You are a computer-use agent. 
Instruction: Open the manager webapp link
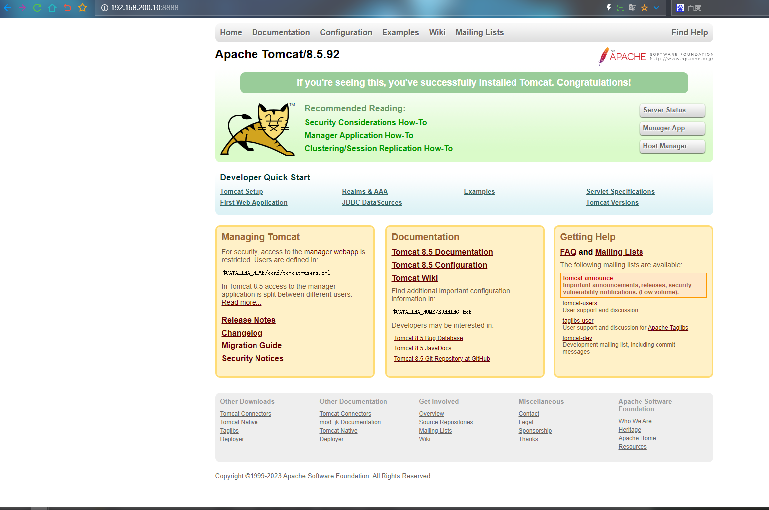(331, 252)
